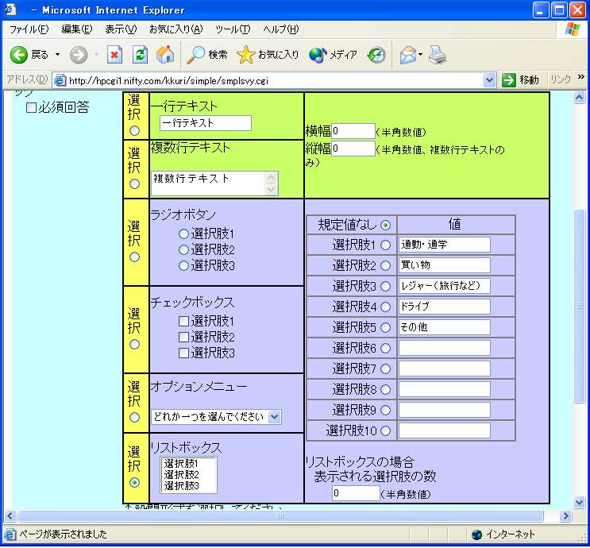Click the History clock icon
The height and width of the screenshot is (548, 590).
(376, 55)
